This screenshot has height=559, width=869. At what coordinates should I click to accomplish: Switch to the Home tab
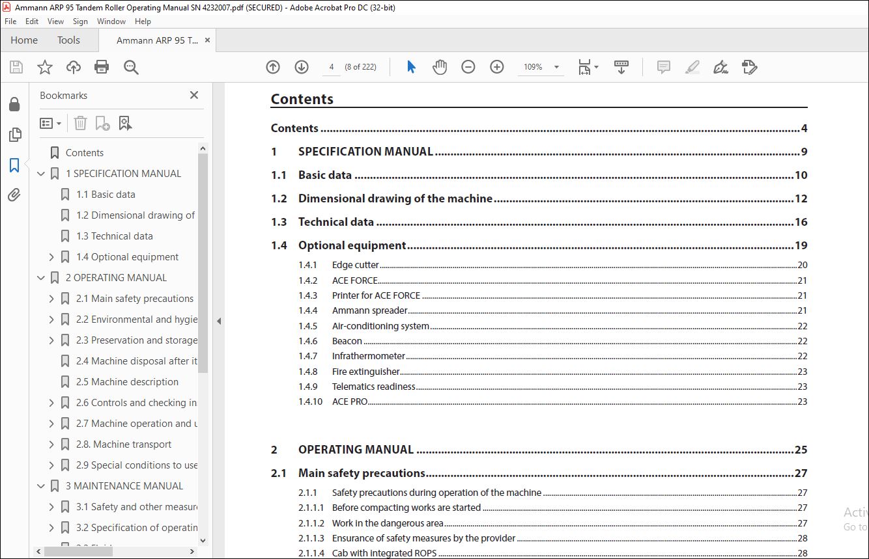click(x=24, y=40)
